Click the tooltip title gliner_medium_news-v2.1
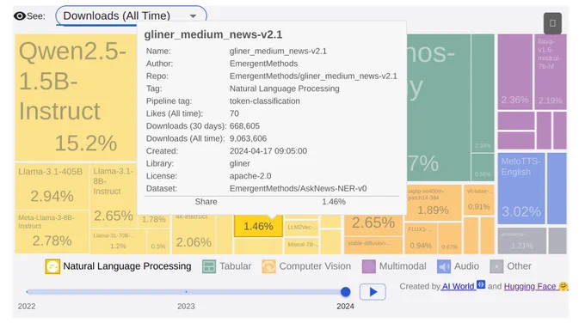 (x=213, y=34)
